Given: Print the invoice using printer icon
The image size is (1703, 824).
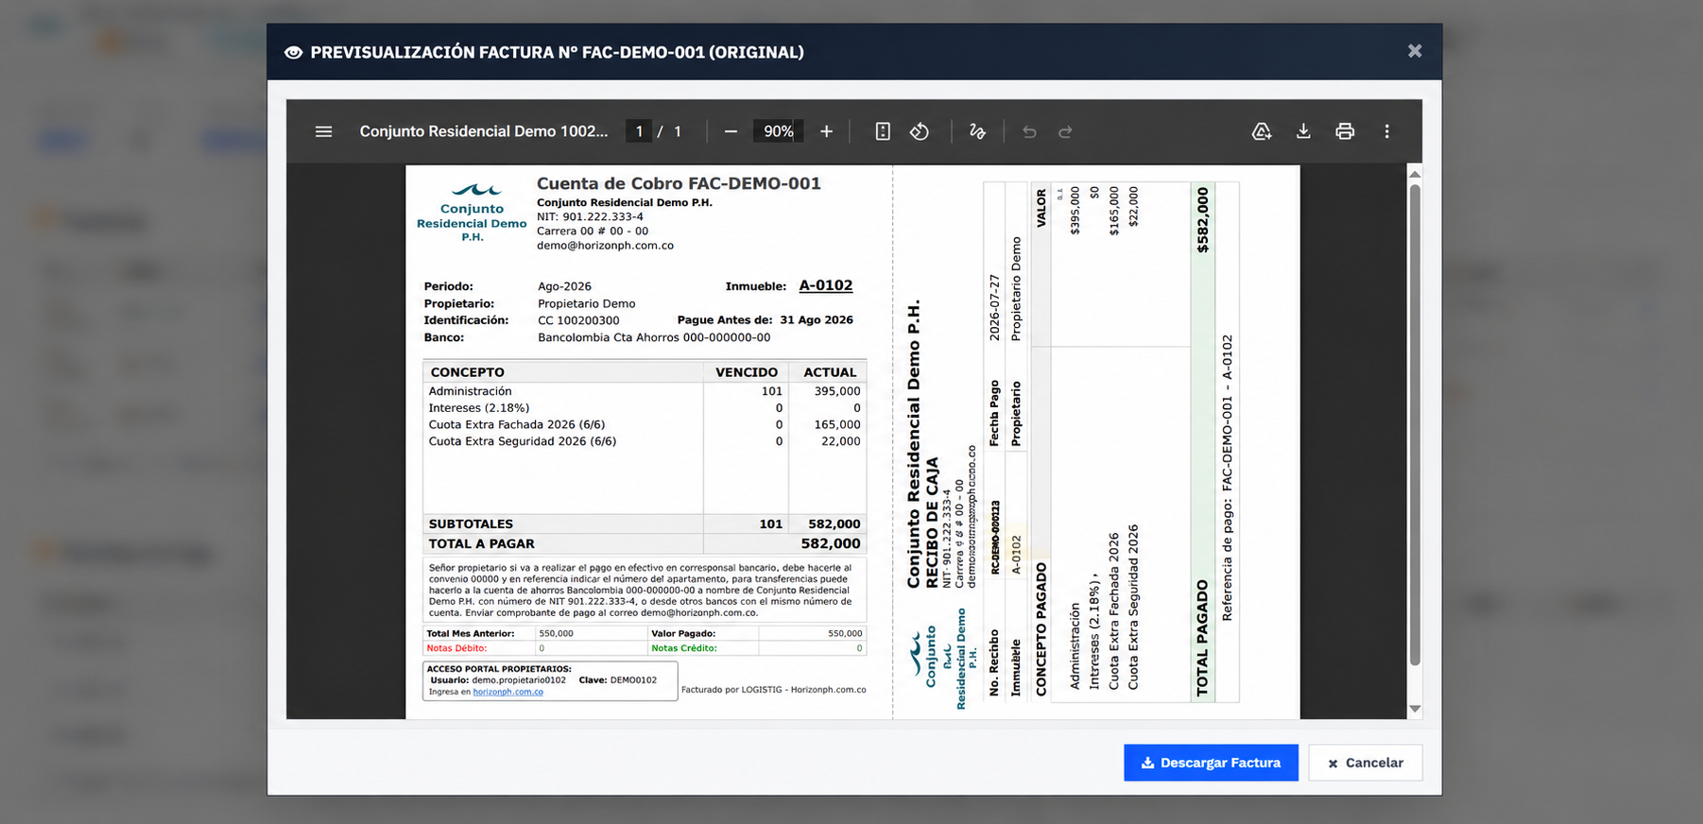Looking at the screenshot, I should [x=1345, y=131].
